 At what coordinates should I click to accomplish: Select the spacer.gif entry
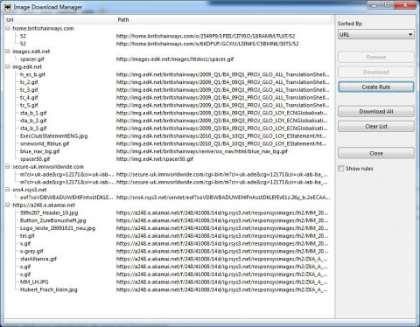pos(32,59)
